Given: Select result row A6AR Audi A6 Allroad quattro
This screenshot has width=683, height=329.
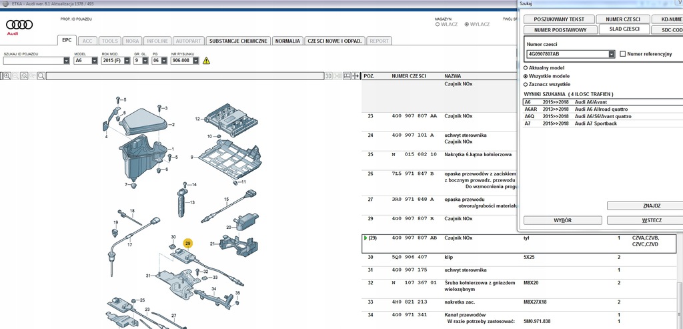Looking at the screenshot, I should coord(602,109).
